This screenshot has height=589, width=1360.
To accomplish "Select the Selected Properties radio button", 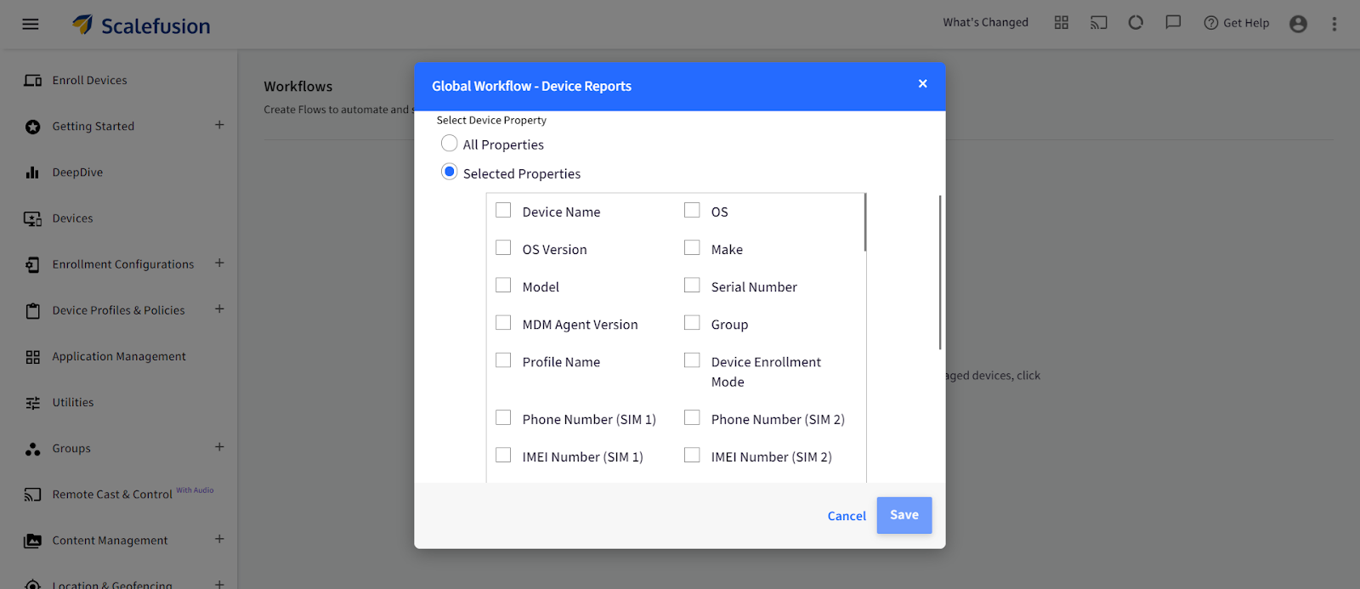I will tap(450, 172).
